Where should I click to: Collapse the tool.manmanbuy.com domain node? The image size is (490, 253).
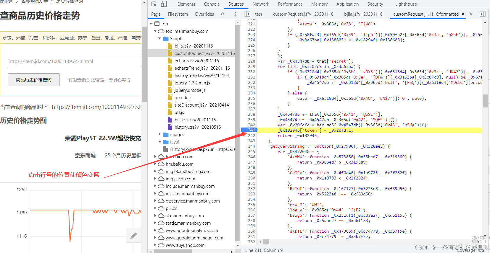pos(155,31)
